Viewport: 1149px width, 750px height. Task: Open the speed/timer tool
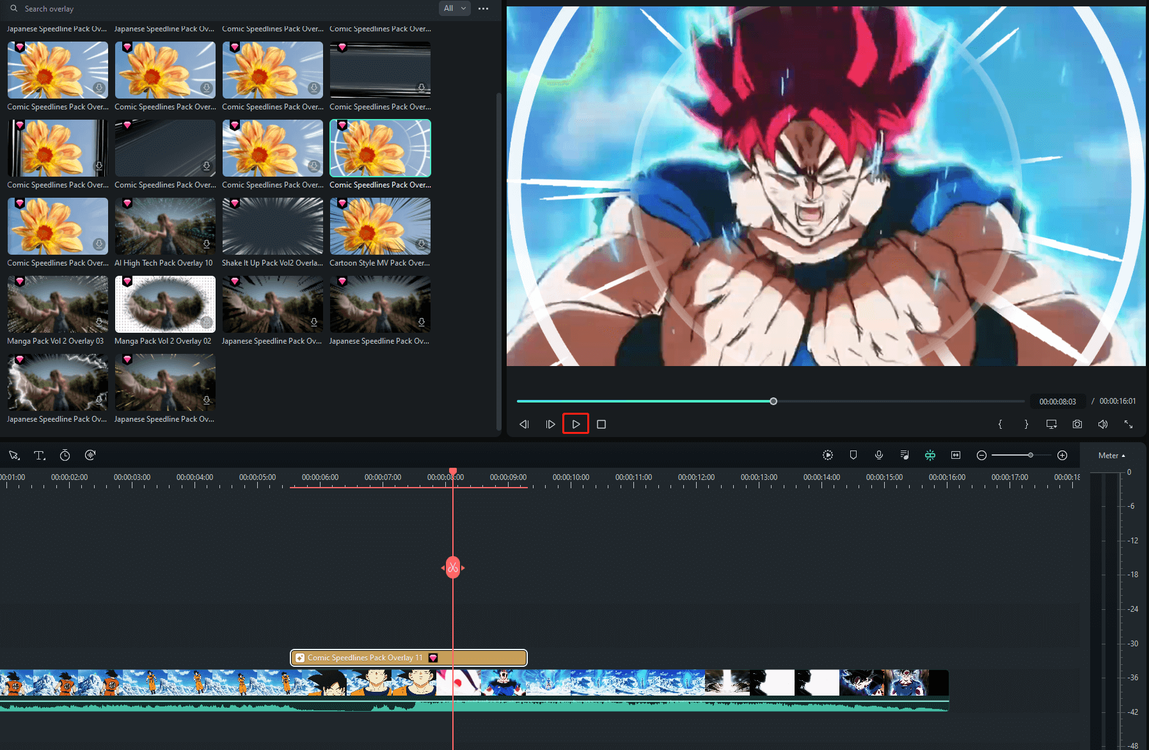[x=65, y=455]
